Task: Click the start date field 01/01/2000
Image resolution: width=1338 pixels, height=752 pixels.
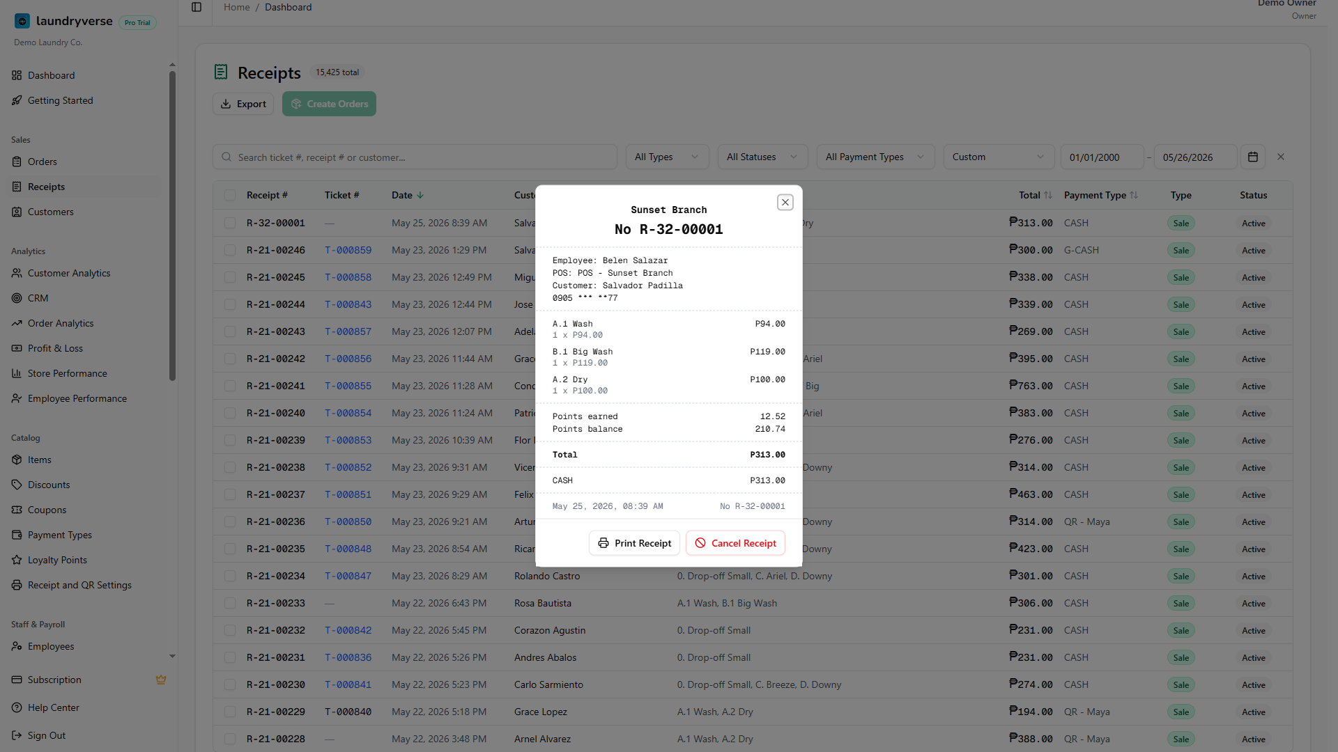Action: 1102,157
